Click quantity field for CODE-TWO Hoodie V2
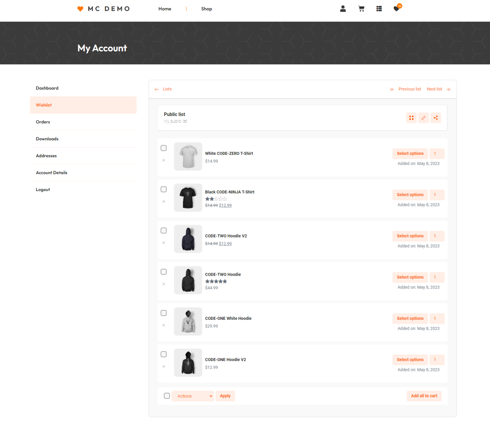Image resolution: width=490 pixels, height=429 pixels. [437, 236]
